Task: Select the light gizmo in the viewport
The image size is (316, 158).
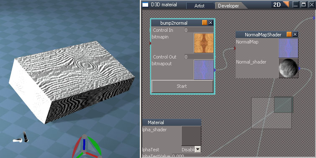Action: click(21, 138)
